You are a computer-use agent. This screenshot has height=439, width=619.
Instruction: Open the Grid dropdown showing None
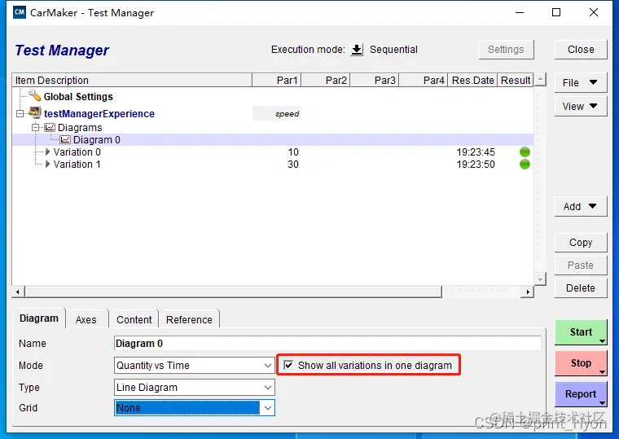(x=194, y=408)
